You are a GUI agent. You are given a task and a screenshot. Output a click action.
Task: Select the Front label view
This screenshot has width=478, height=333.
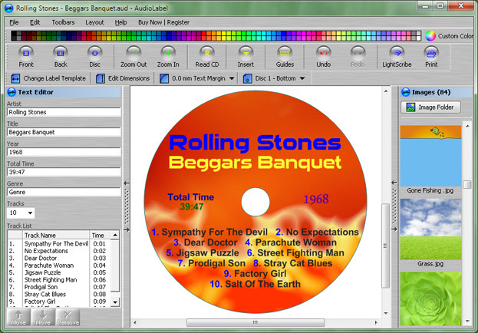tap(26, 57)
